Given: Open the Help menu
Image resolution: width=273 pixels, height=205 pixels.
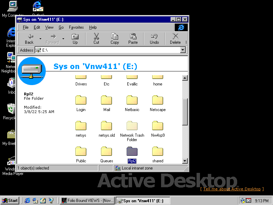Looking at the screenshot, I should tap(93, 27).
